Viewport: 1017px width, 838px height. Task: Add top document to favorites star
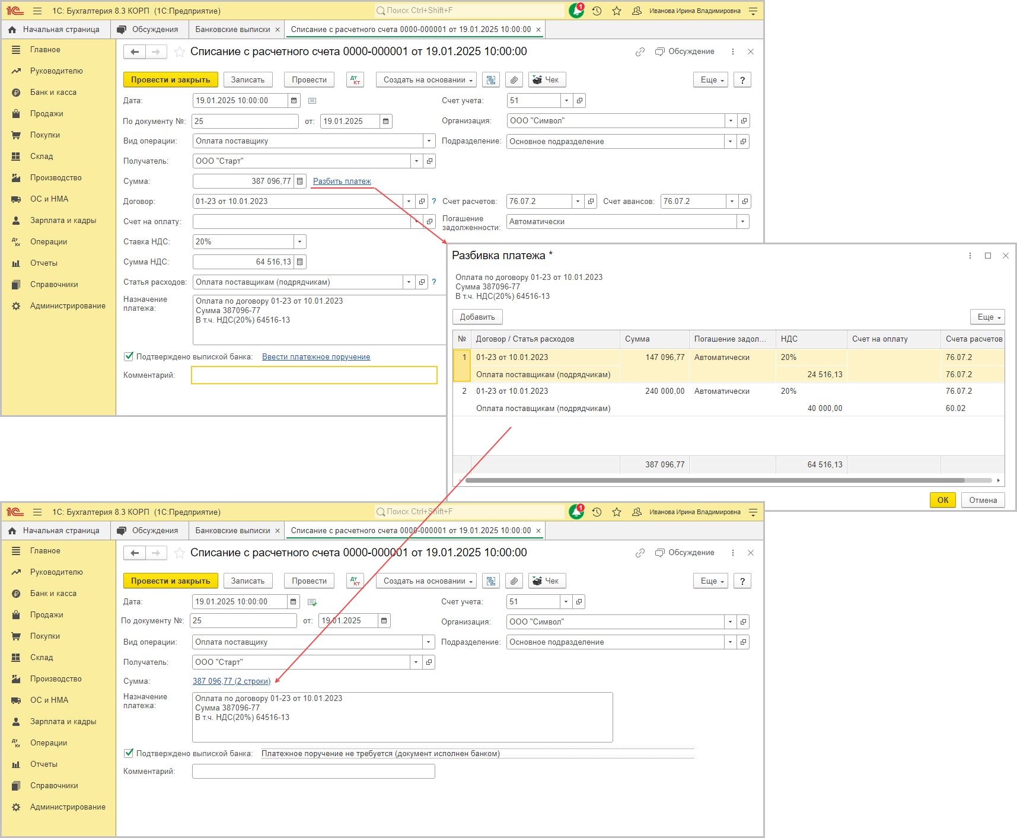coord(179,52)
